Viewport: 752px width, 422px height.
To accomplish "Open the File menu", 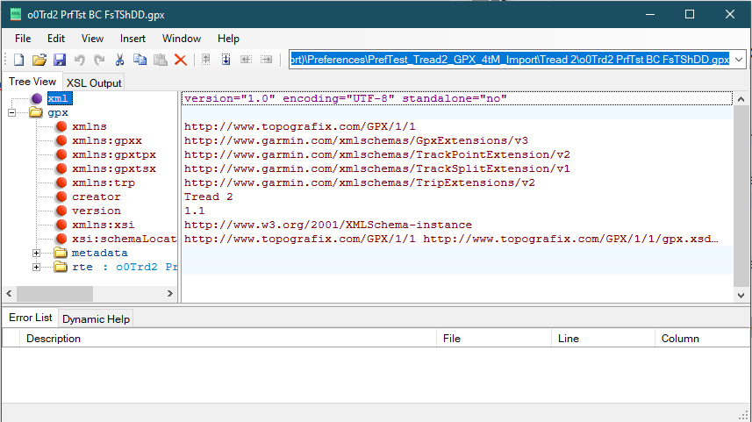I will (x=23, y=39).
